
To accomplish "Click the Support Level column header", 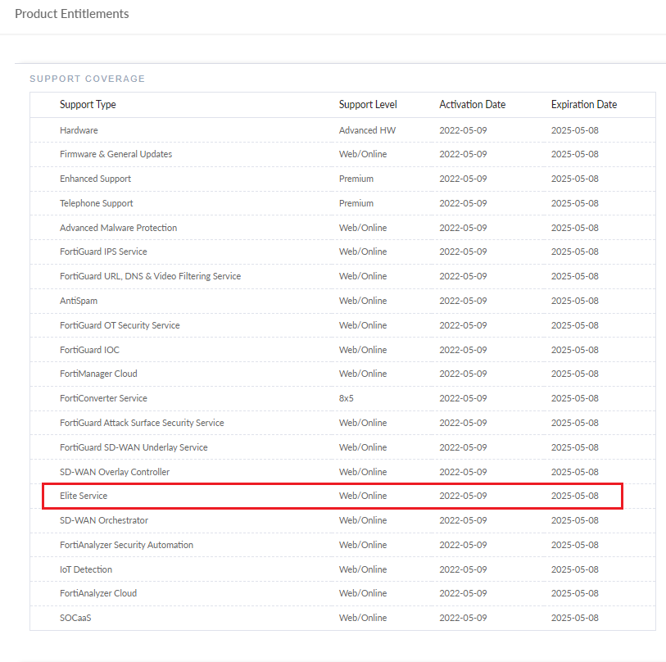I will (368, 105).
